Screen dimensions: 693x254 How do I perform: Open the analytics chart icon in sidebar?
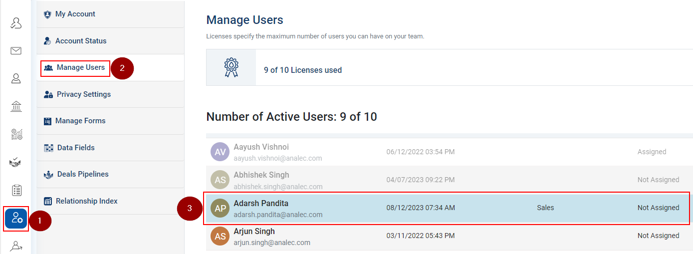(16, 134)
